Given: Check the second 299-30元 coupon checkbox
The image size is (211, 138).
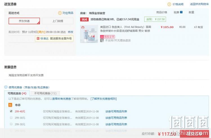Looking at the screenshot, I should pyautogui.click(x=11, y=124).
